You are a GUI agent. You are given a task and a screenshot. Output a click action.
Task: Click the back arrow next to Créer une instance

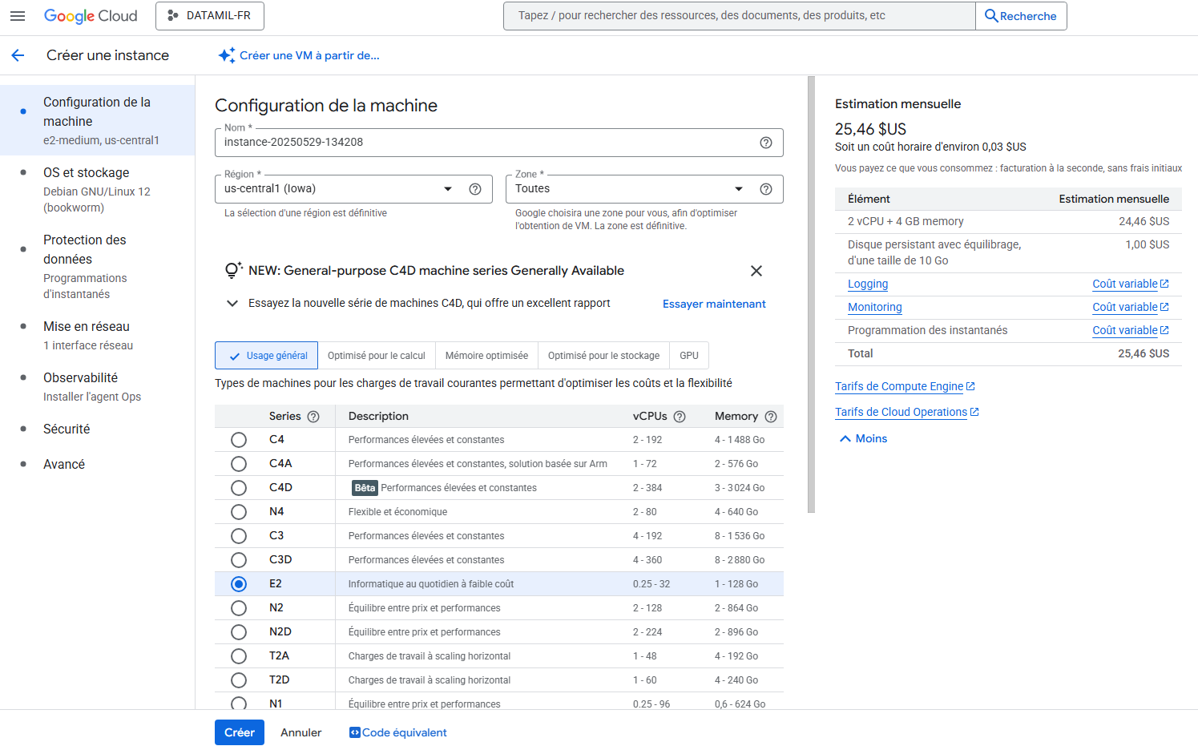[18, 54]
